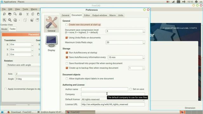The height and width of the screenshot is (114, 203).
Task: Open the Axis Z dropdown
Action: 28,74
